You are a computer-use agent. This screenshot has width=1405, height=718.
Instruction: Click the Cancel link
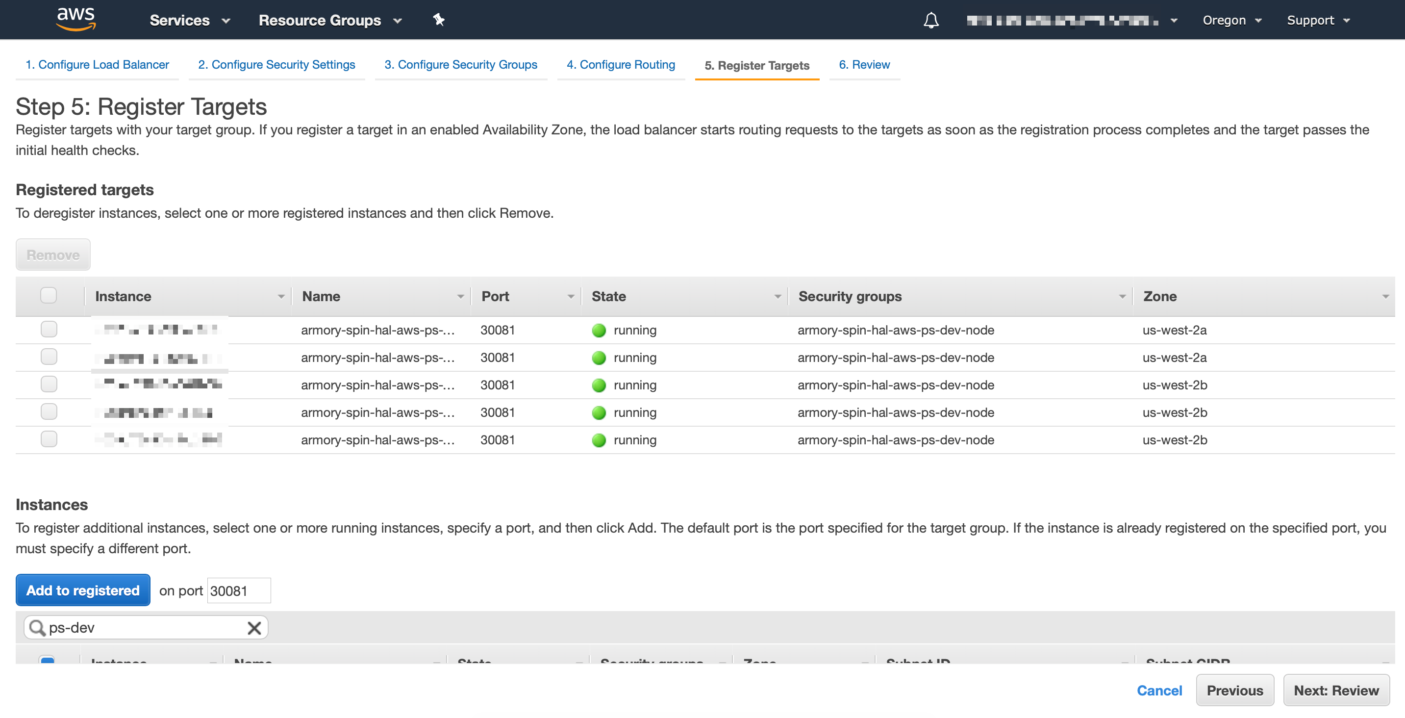pyautogui.click(x=1159, y=691)
